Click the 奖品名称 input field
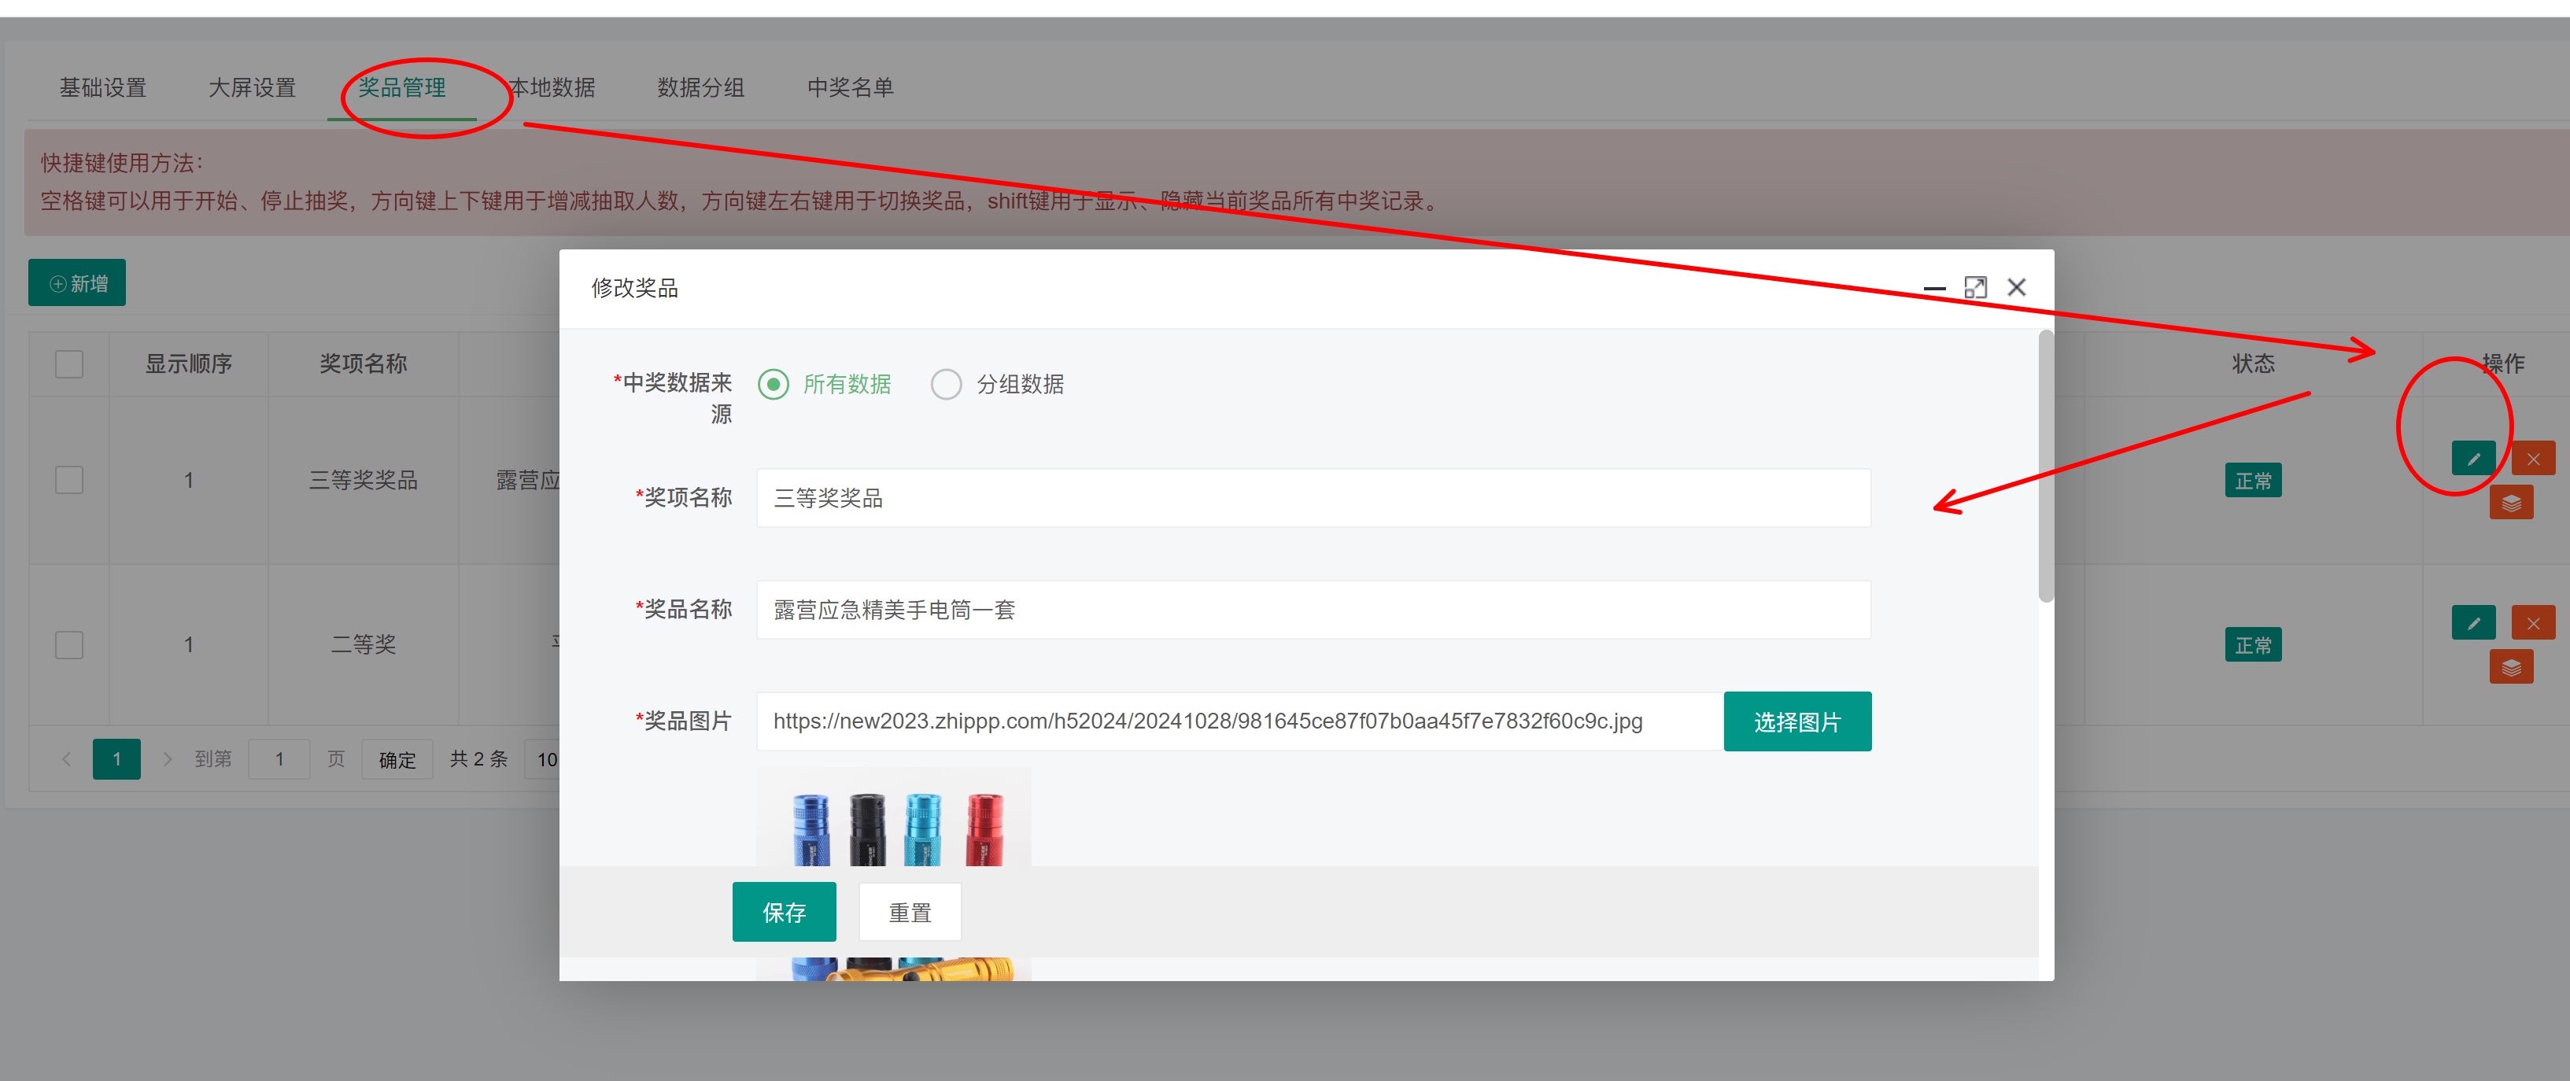This screenshot has width=2570, height=1081. pyautogui.click(x=1312, y=609)
